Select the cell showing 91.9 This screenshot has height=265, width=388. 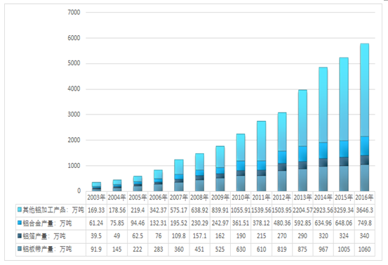tap(96, 249)
